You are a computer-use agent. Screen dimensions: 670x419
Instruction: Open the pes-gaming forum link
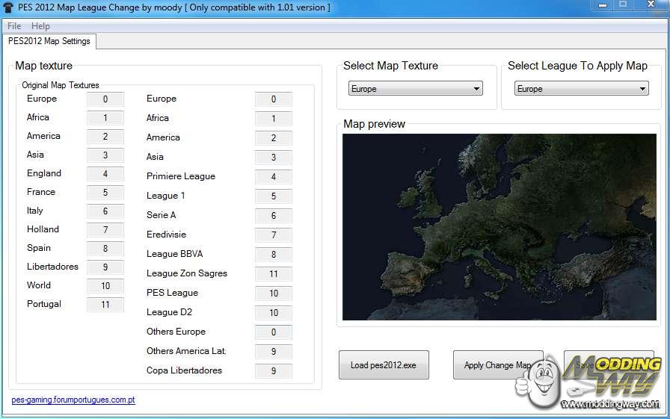point(73,400)
